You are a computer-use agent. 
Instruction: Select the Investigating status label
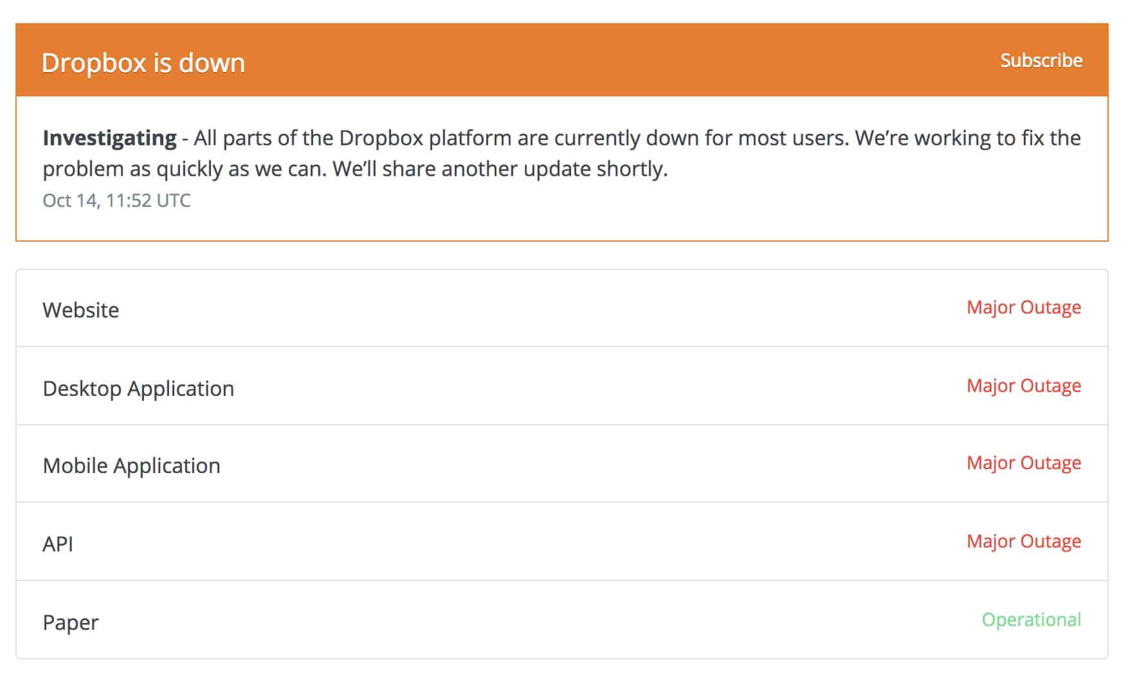[108, 138]
